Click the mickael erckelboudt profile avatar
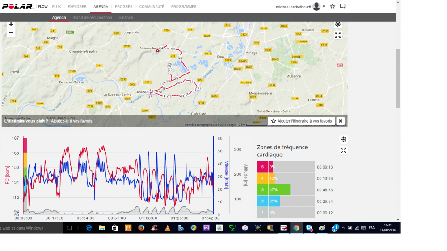 [x=316, y=7]
